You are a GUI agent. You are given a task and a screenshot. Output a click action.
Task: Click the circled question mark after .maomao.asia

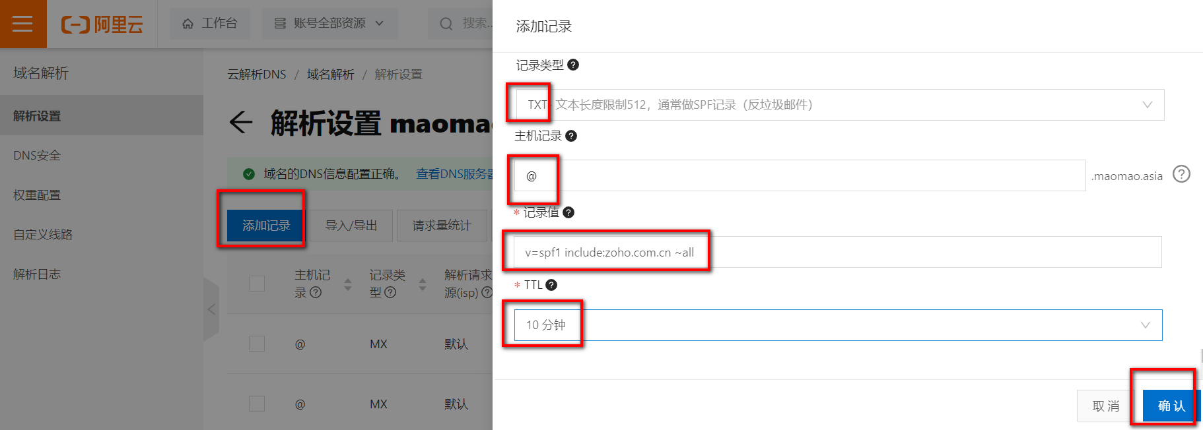pos(1181,174)
